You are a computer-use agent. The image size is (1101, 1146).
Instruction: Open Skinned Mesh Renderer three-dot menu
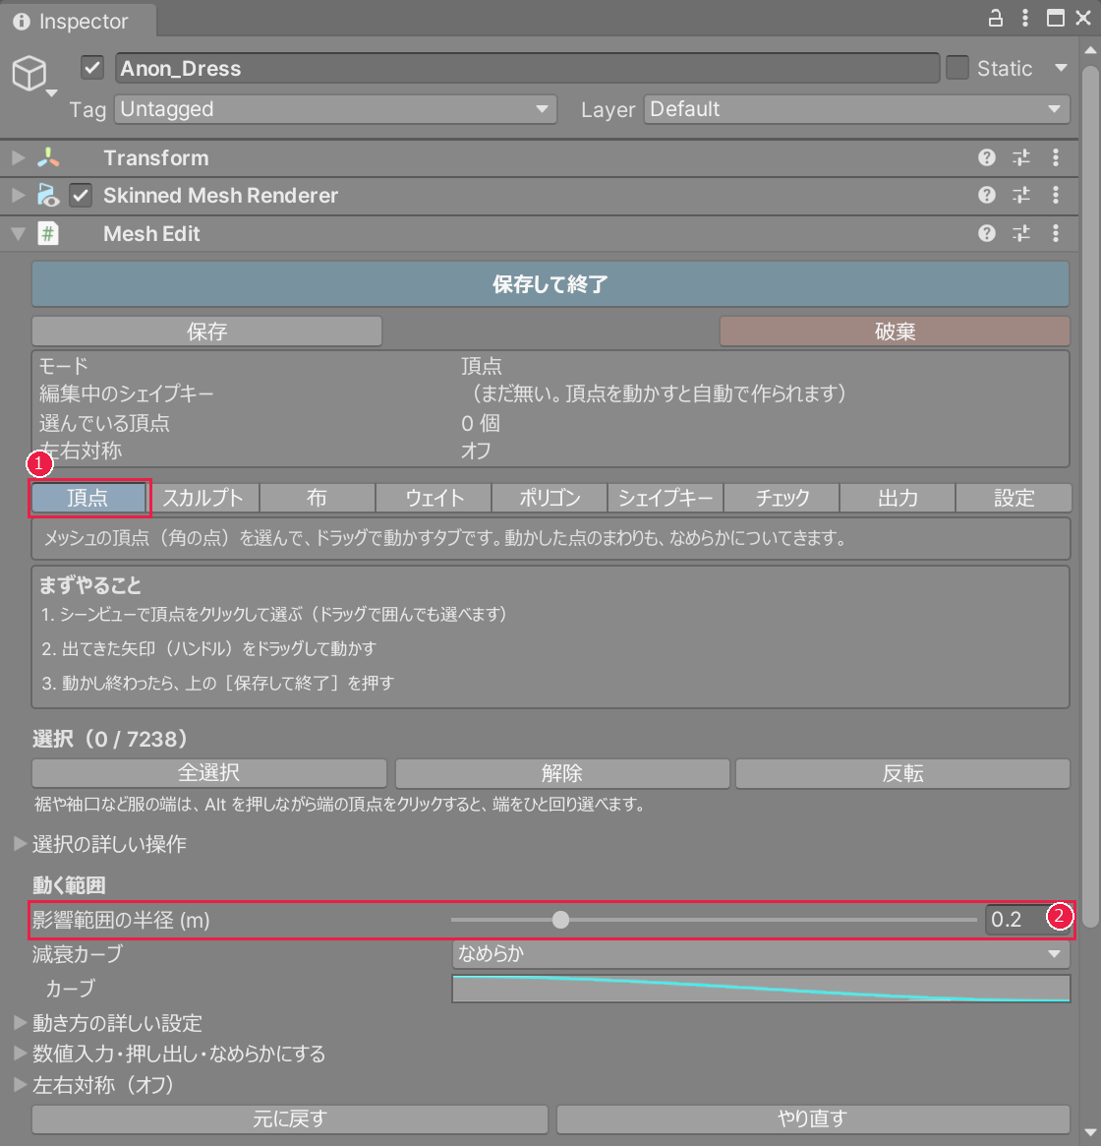coord(1056,195)
